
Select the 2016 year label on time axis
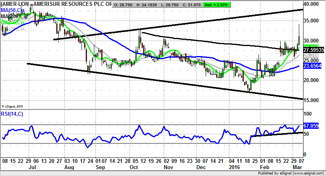(235, 167)
